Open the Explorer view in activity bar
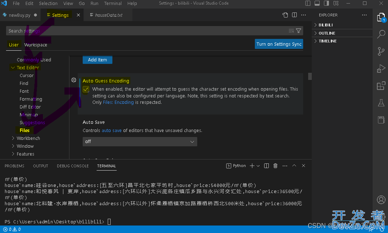 [x=381, y=17]
